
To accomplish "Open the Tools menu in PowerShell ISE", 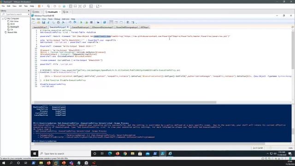I will click(x=50, y=19).
